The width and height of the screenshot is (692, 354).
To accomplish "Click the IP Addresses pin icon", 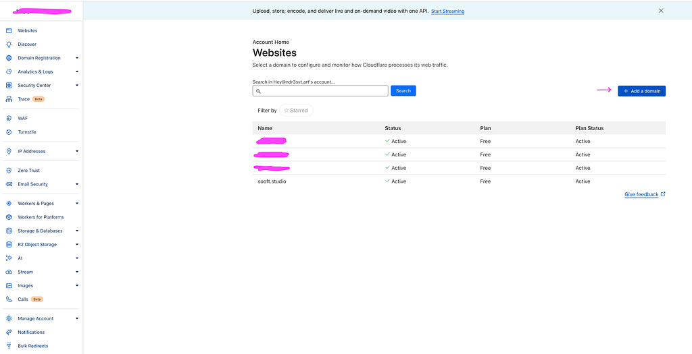I will 9,152.
